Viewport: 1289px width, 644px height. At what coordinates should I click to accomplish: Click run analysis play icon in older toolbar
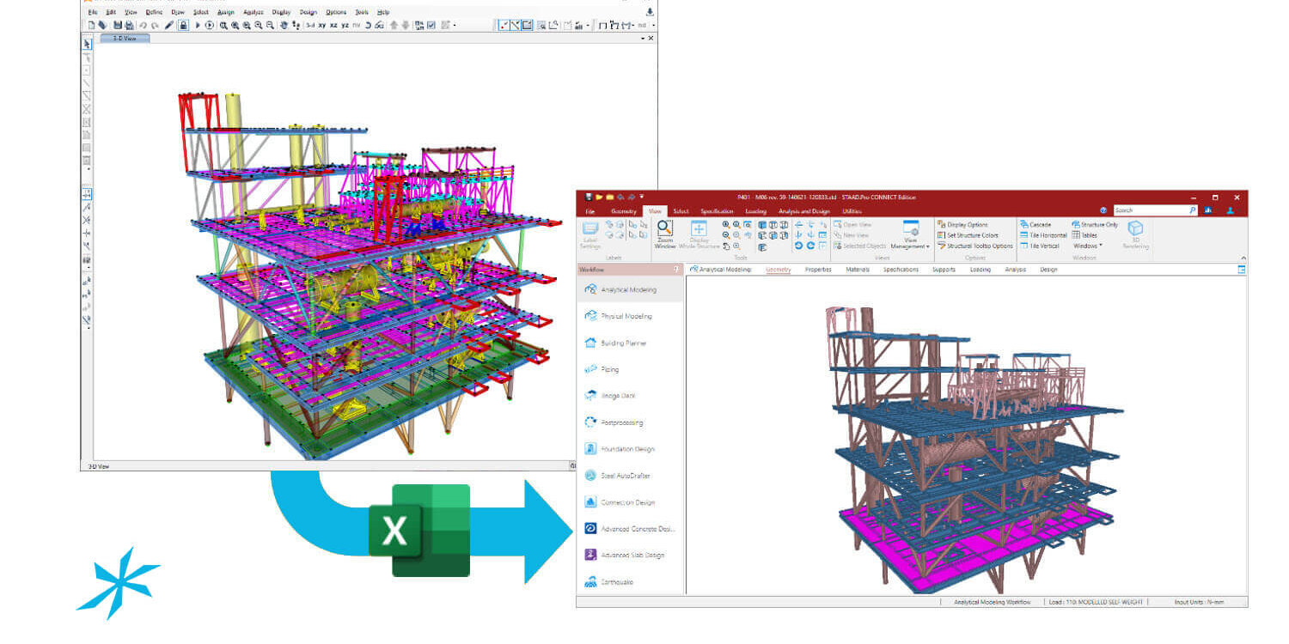pos(198,25)
